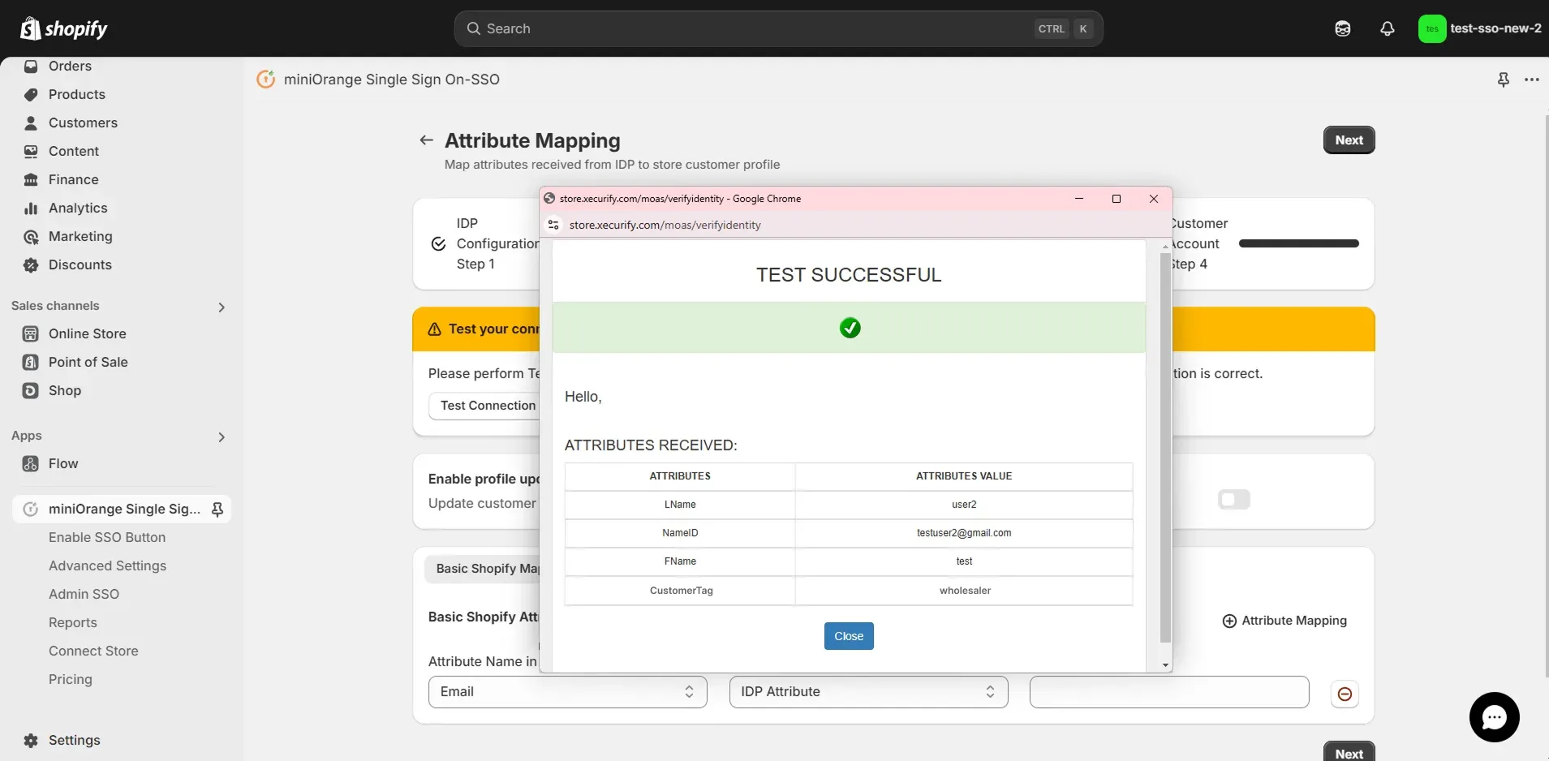This screenshot has height=761, width=1549.
Task: Click the top Next button
Action: coord(1349,140)
